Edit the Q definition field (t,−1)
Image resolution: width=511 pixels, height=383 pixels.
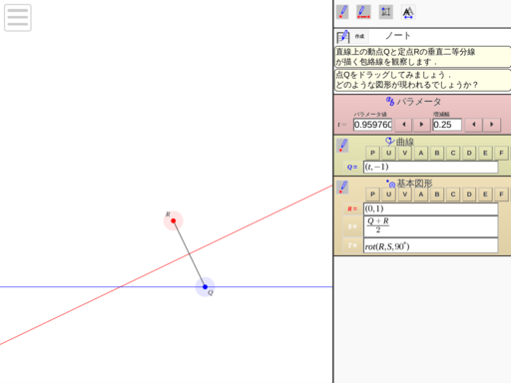[431, 167]
